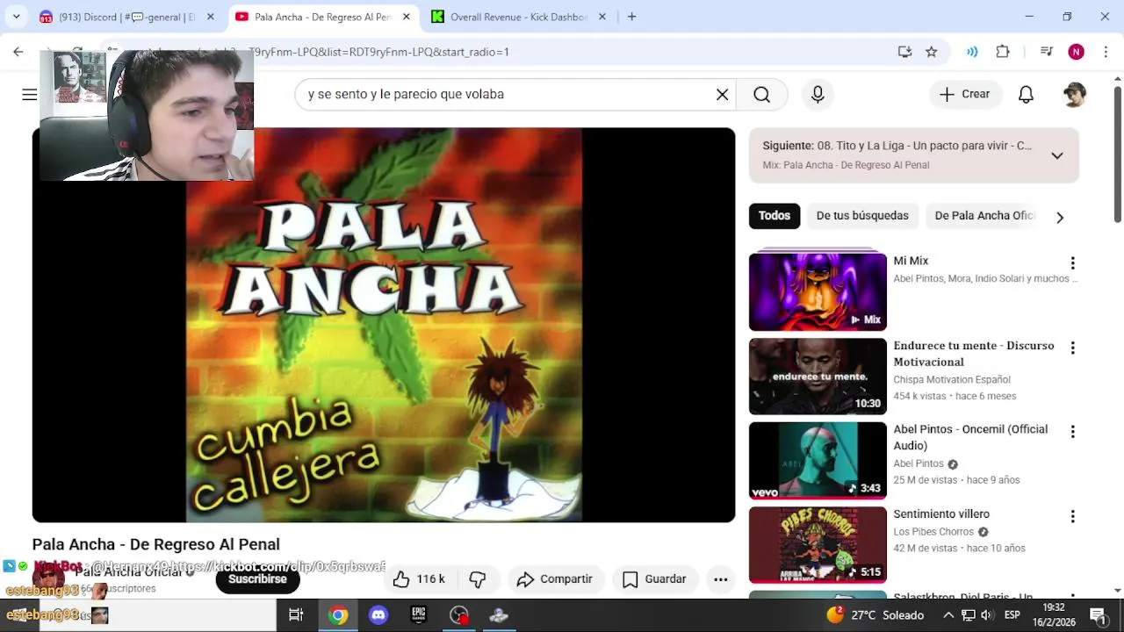The image size is (1124, 632).
Task: Open Chrome from the taskbar
Action: (x=338, y=615)
